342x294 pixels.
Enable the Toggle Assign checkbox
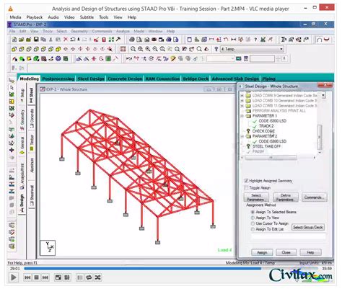point(246,187)
